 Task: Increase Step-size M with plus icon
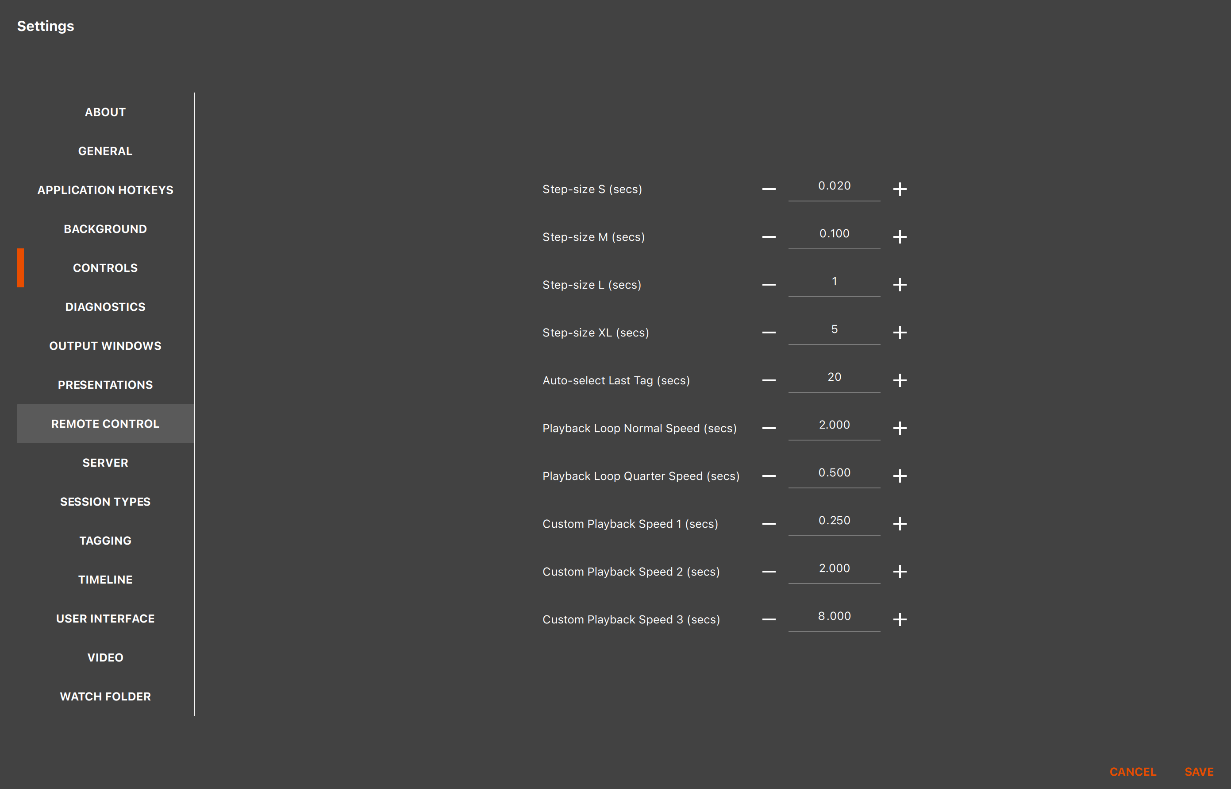900,237
